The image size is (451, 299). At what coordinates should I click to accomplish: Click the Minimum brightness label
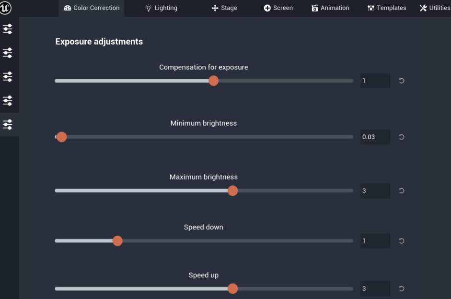(x=204, y=123)
